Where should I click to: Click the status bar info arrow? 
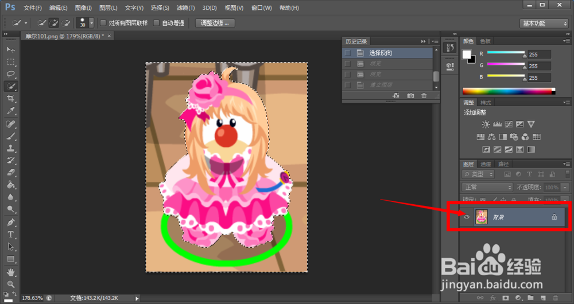coord(137,298)
